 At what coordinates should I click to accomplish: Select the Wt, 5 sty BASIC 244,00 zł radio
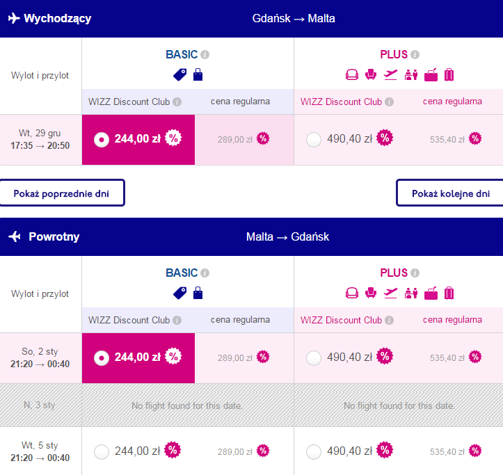[x=102, y=452]
